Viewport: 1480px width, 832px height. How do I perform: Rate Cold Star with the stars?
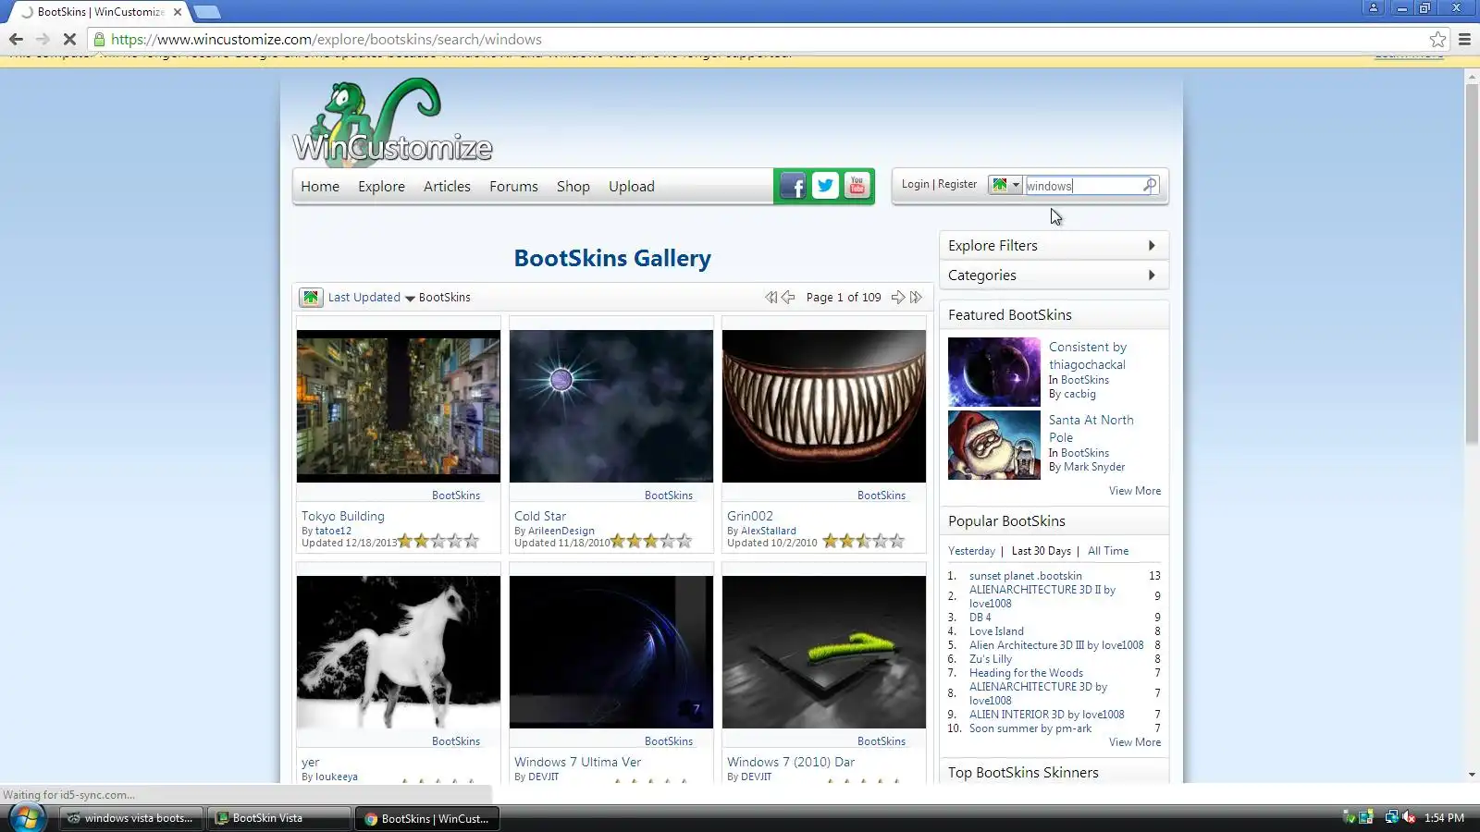[651, 541]
